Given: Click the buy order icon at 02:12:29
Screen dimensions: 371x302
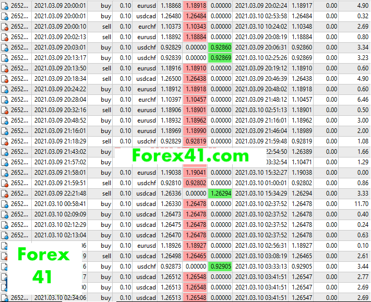Looking at the screenshot, I should click(x=5, y=225).
